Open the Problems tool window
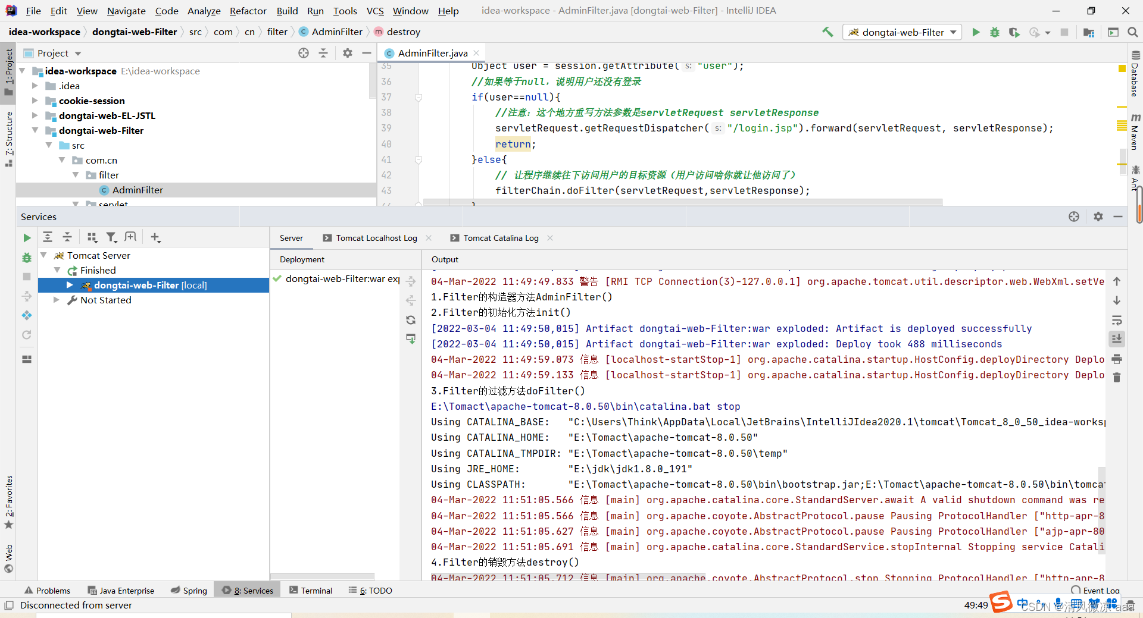1143x618 pixels. point(47,591)
